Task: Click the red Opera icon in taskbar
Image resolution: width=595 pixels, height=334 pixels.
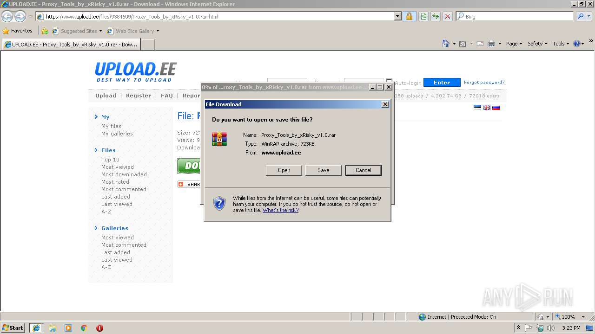Action: pos(99,328)
